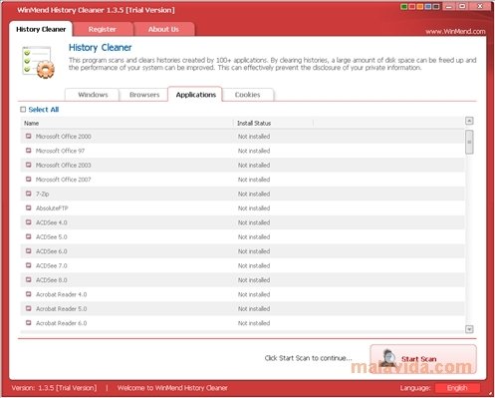Click the icon beside ACDSee 6.0
Screen dimensions: 495x398
(x=29, y=250)
